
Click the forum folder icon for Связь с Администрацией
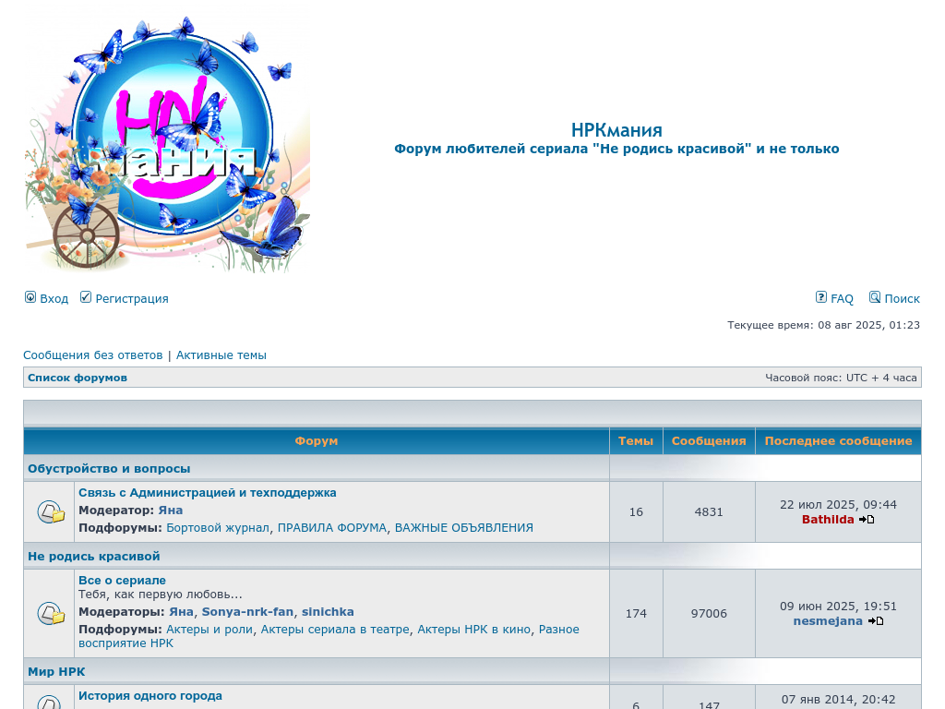[50, 511]
